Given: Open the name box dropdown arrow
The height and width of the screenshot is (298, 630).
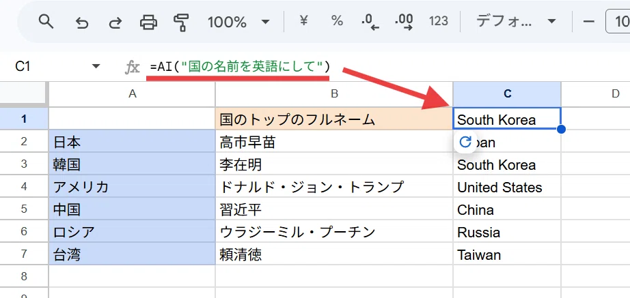Looking at the screenshot, I should (96, 66).
